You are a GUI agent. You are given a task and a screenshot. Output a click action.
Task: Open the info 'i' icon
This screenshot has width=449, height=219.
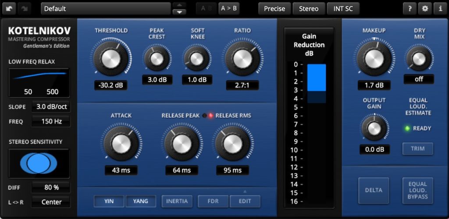(x=440, y=9)
